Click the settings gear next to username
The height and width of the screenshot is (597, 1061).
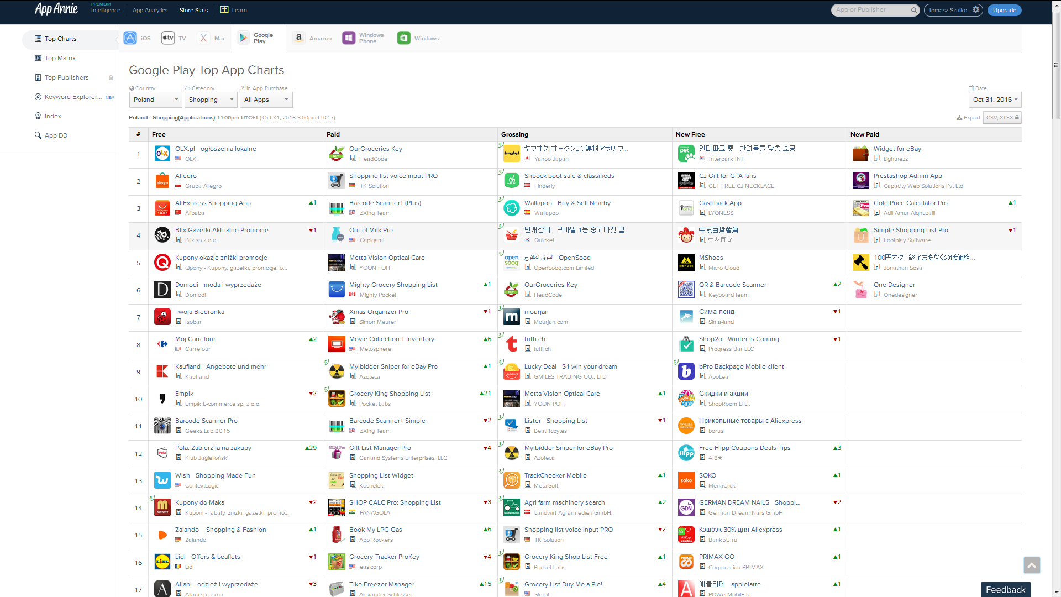pos(976,10)
